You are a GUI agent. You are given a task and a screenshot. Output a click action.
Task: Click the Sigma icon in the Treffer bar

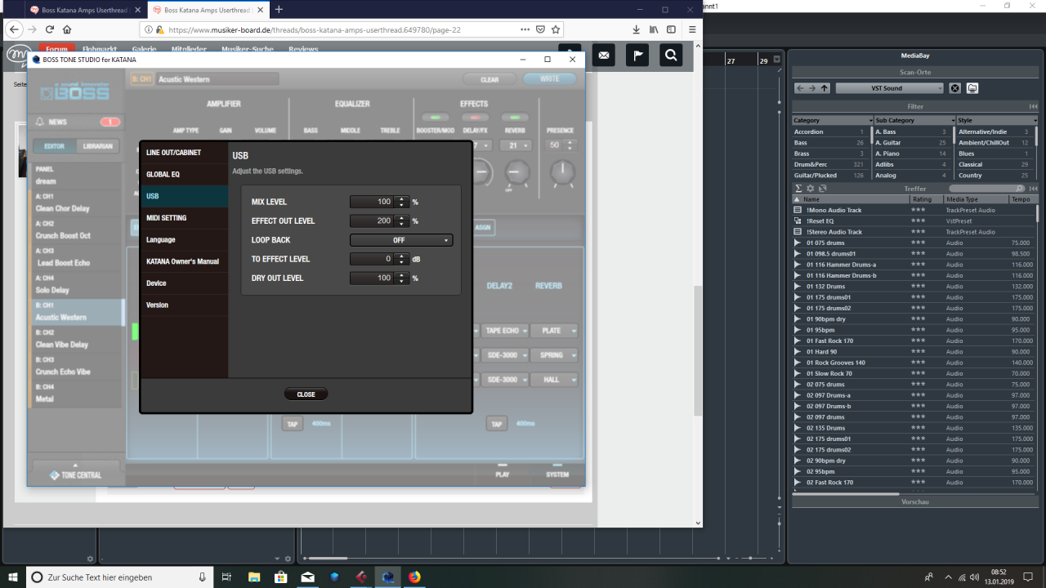[x=798, y=189]
